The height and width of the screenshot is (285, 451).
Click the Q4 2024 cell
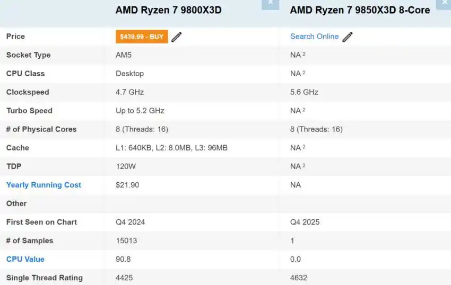pyautogui.click(x=131, y=222)
